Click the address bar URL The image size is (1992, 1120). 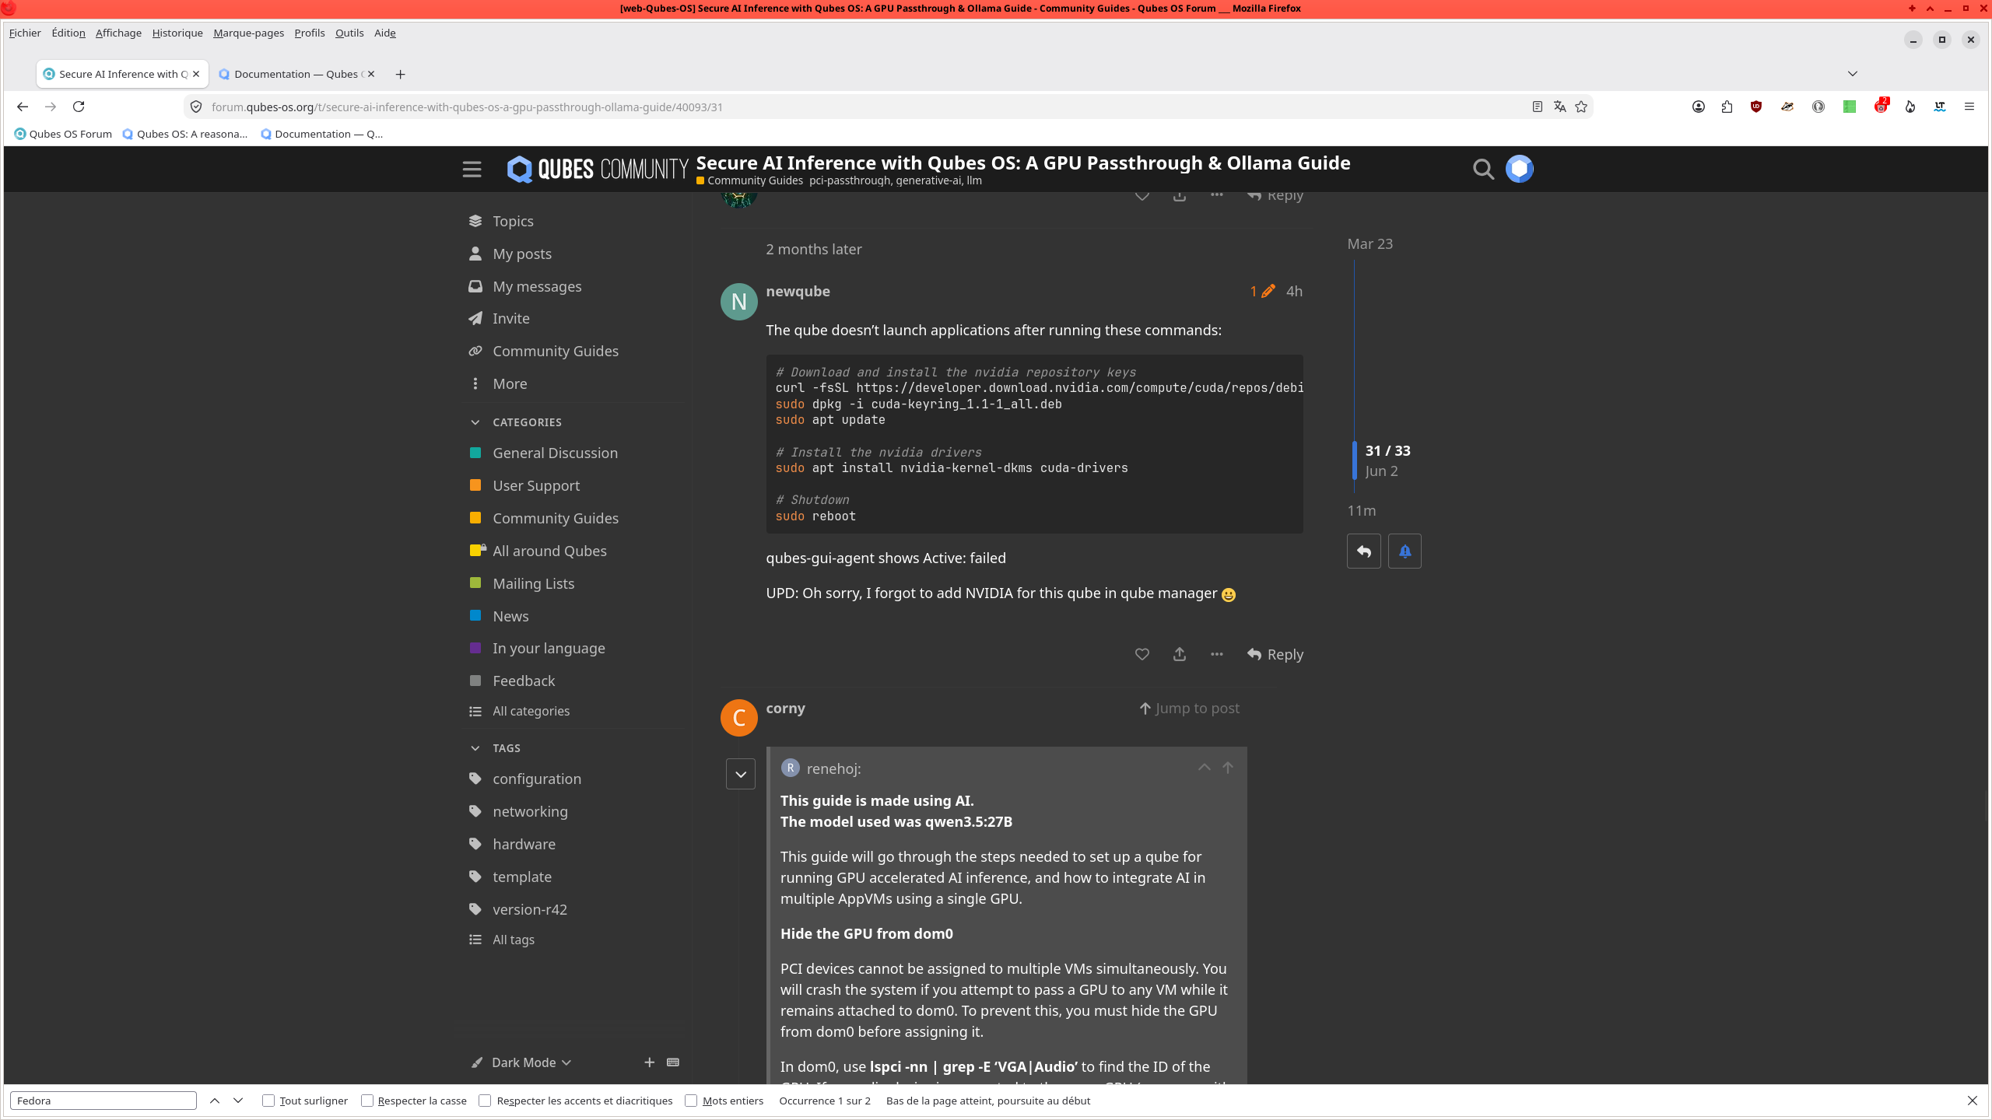point(467,107)
